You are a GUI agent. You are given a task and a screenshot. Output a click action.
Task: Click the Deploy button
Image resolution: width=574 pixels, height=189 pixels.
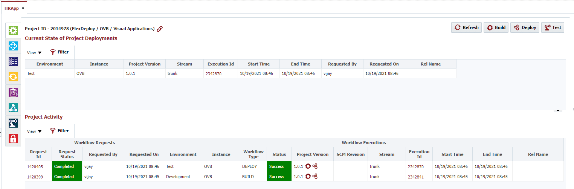point(525,27)
